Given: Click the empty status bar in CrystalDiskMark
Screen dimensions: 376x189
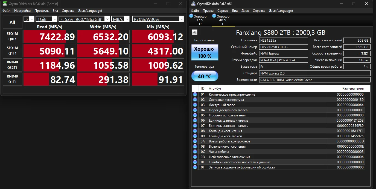Looking at the screenshot, I should click(94, 90).
